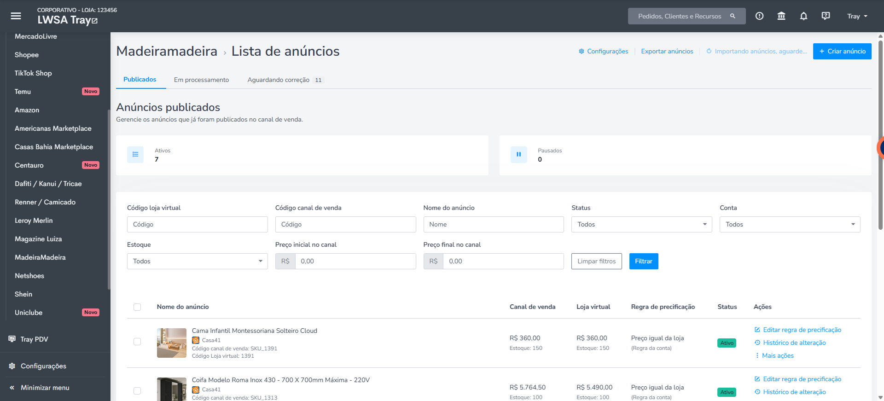Image resolution: width=884 pixels, height=401 pixels.
Task: Click the page vertical scrollbar
Action: click(x=880, y=134)
